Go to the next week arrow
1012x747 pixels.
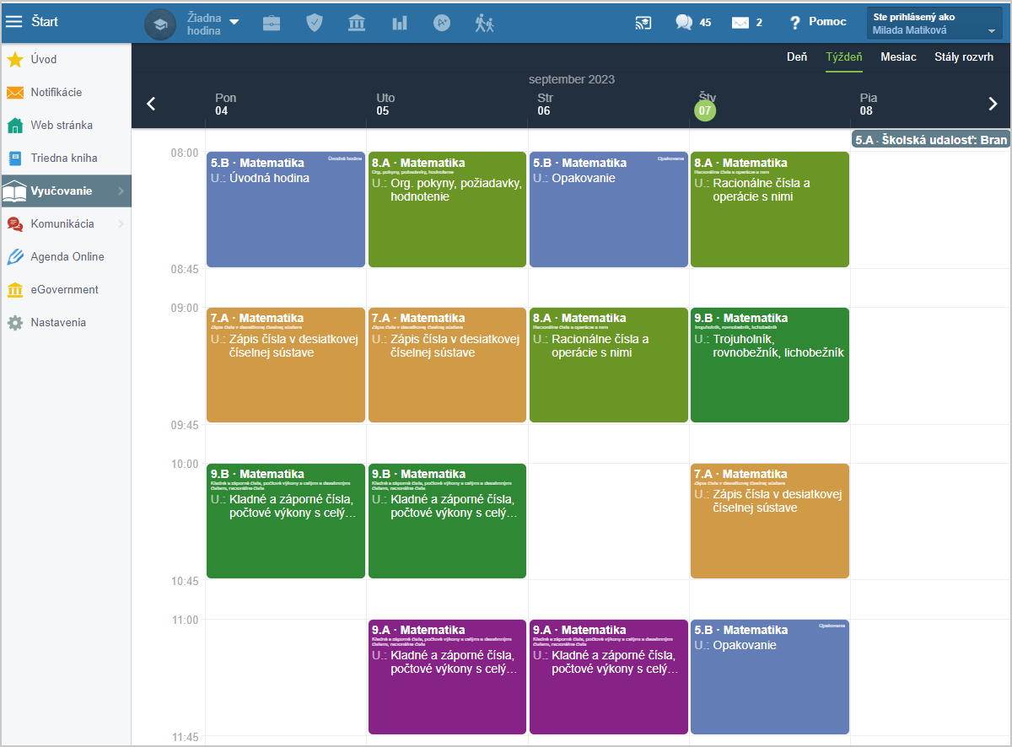[x=993, y=104]
